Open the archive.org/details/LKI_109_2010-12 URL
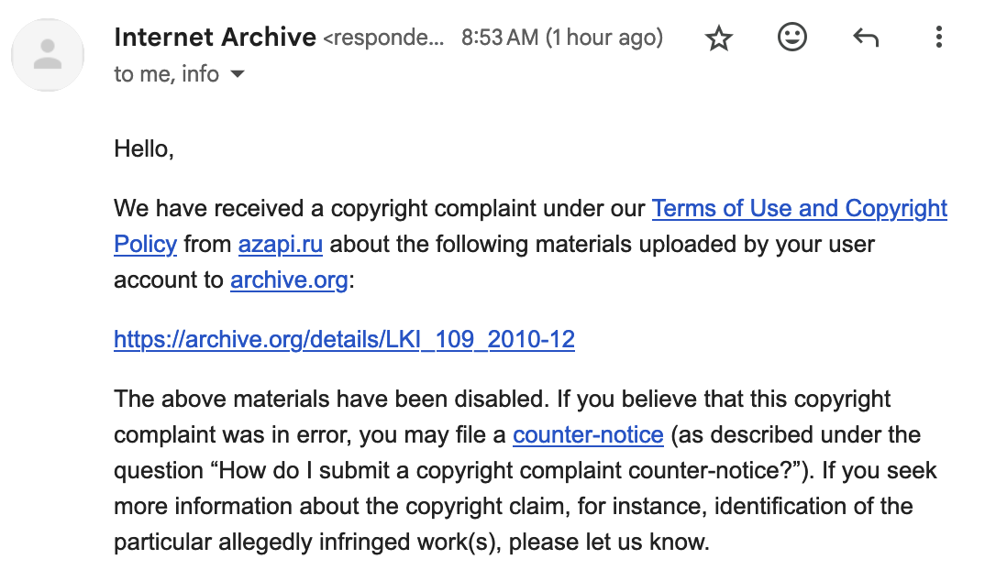The width and height of the screenshot is (985, 570). click(344, 340)
